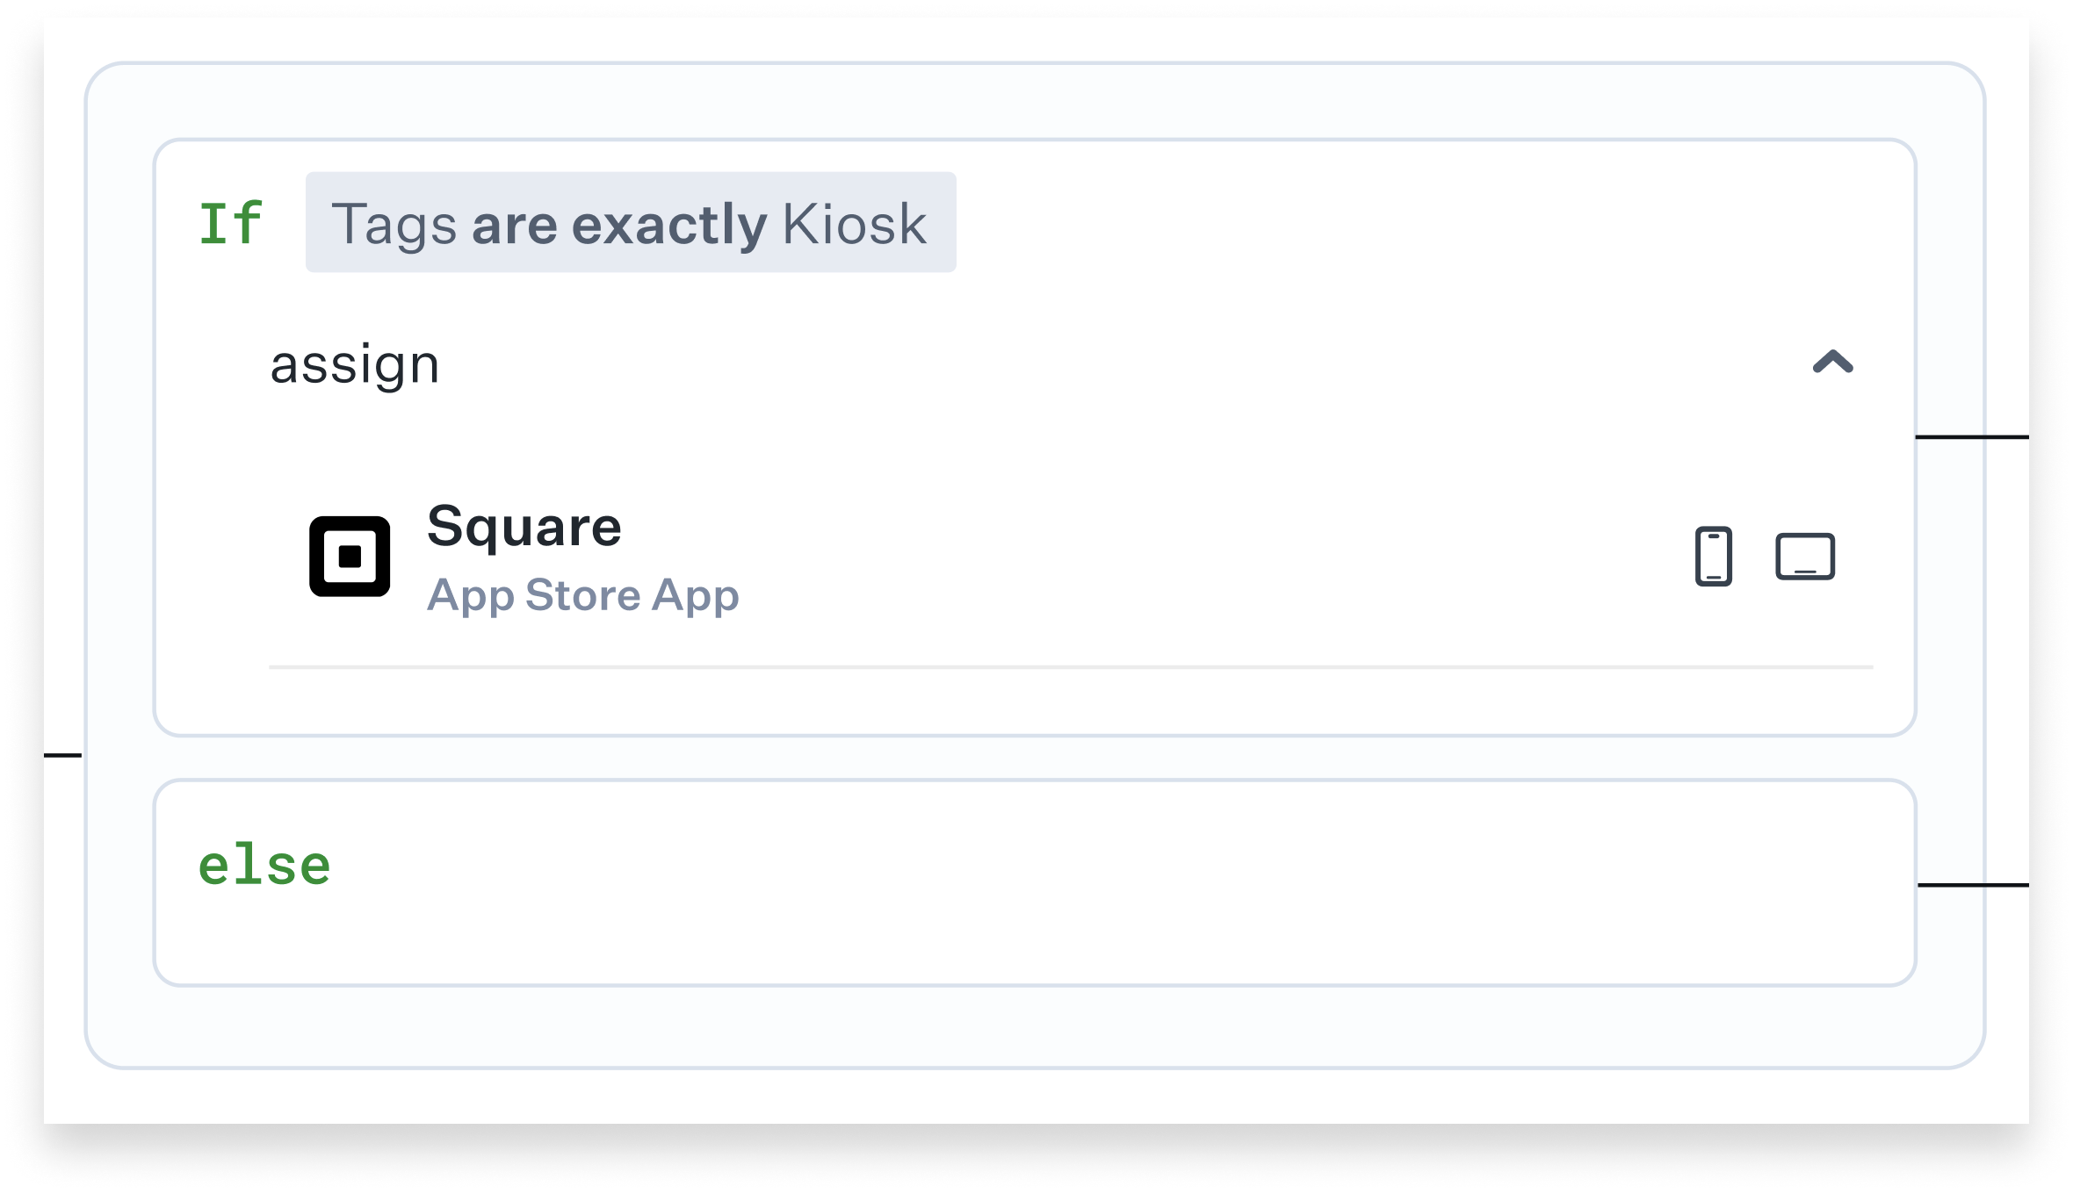This screenshot has width=2073, height=1194.
Task: Select the else block's right connector line
Action: 1972,885
